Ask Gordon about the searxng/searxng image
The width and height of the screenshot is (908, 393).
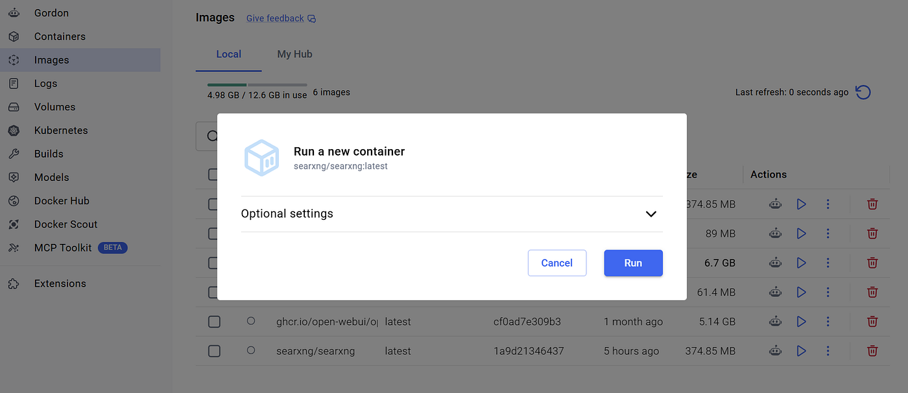point(775,351)
